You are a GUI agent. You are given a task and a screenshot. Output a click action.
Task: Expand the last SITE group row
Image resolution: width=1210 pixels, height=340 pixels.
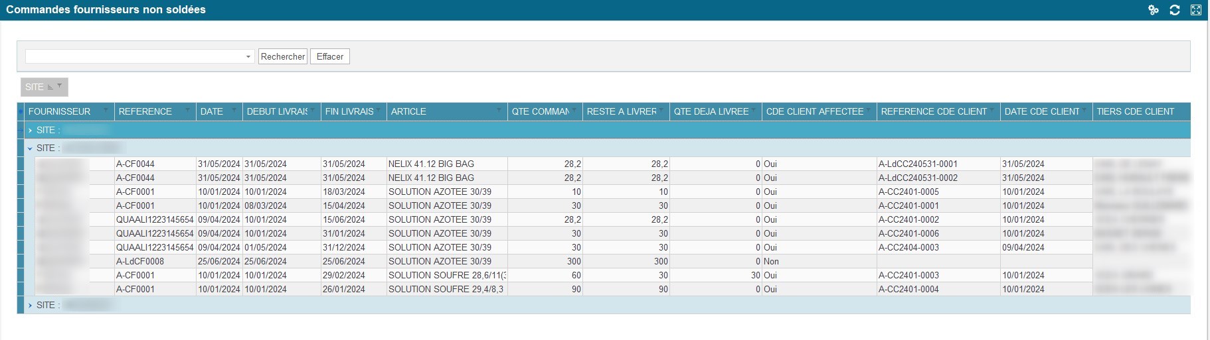pos(30,306)
